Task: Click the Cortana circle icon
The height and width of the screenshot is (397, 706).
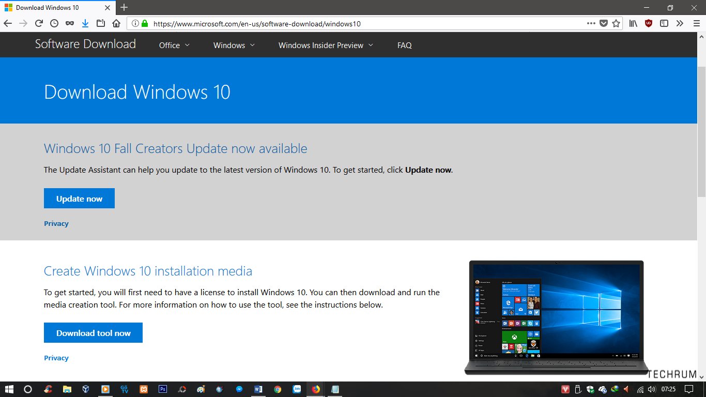Action: coord(28,389)
